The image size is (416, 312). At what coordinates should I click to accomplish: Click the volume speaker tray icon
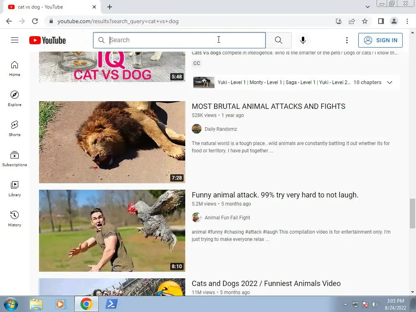[x=375, y=304]
